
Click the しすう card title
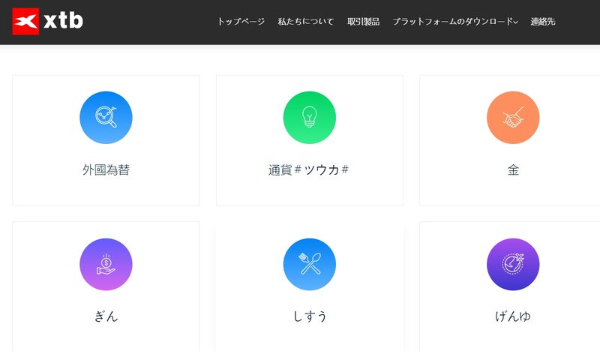pos(310,316)
